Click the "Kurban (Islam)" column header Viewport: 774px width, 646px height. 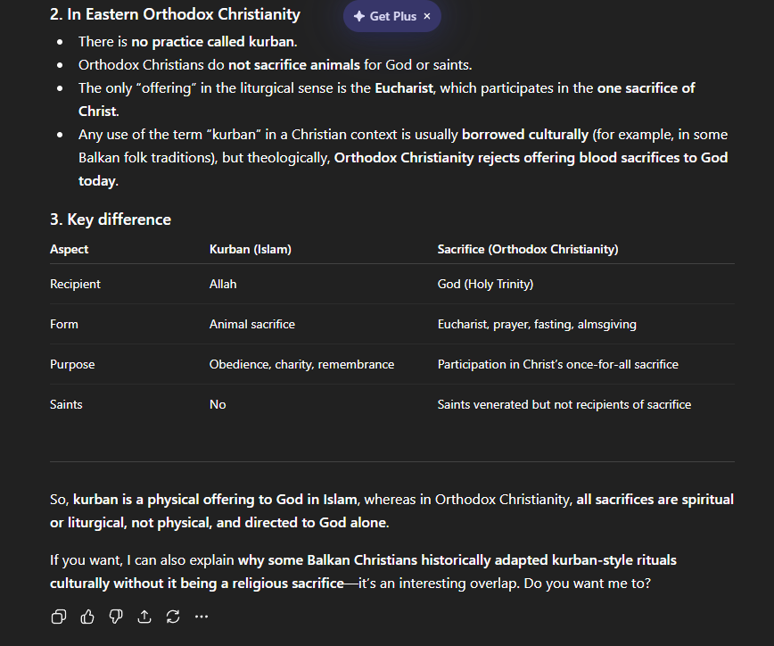coord(251,249)
